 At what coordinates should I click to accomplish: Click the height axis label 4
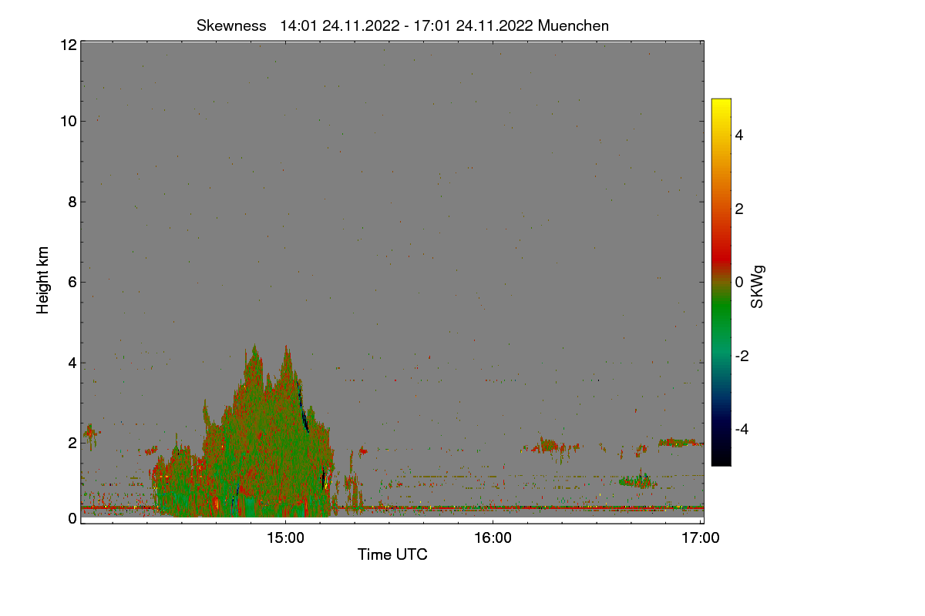(x=72, y=363)
